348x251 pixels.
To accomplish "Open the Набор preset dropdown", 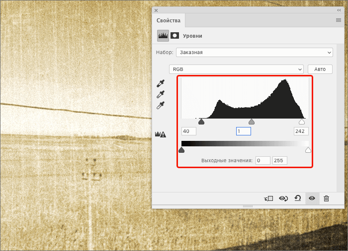I will pyautogui.click(x=254, y=52).
